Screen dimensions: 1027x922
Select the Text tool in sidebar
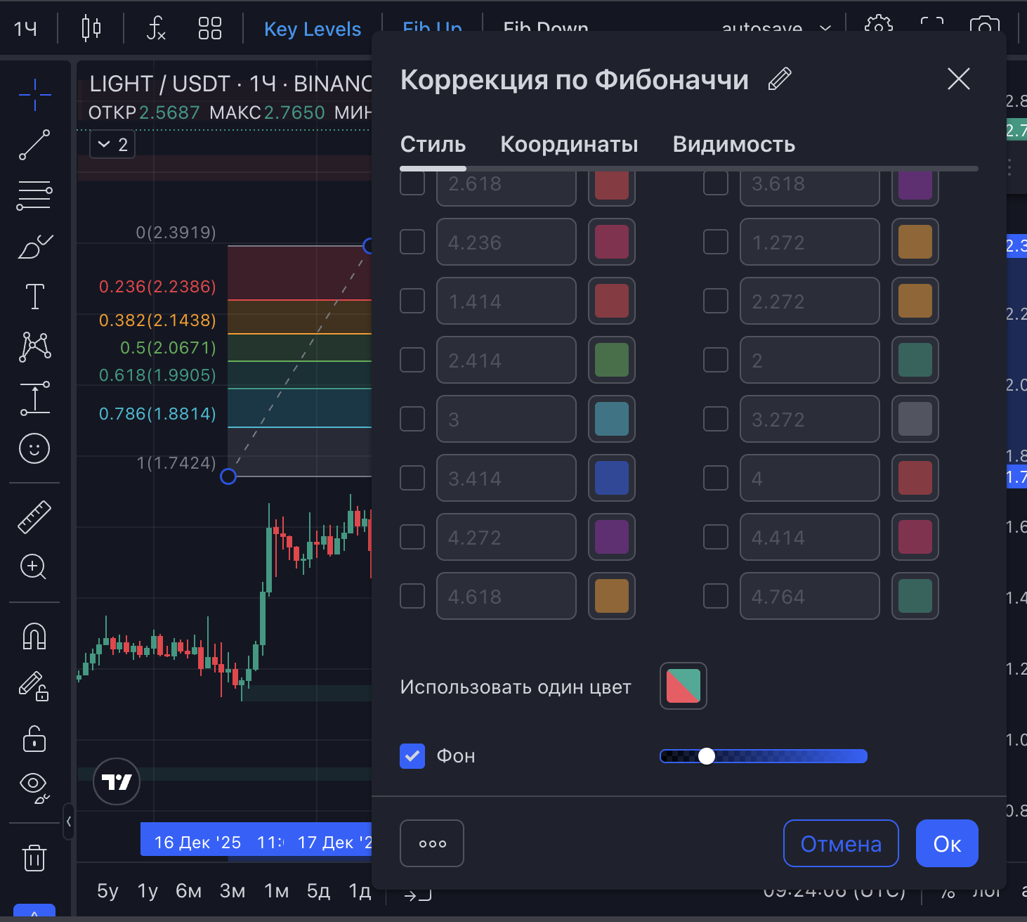click(x=34, y=297)
